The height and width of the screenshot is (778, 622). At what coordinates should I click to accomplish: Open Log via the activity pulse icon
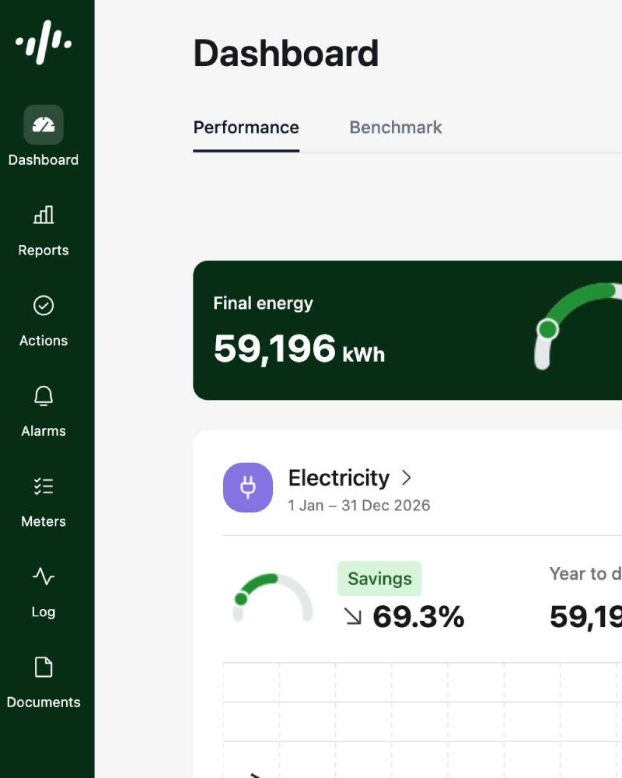44,576
